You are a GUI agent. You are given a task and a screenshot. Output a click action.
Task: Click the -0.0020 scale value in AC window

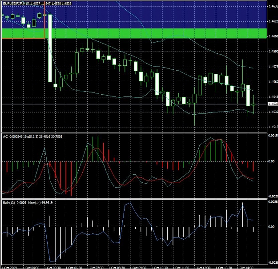(273, 197)
